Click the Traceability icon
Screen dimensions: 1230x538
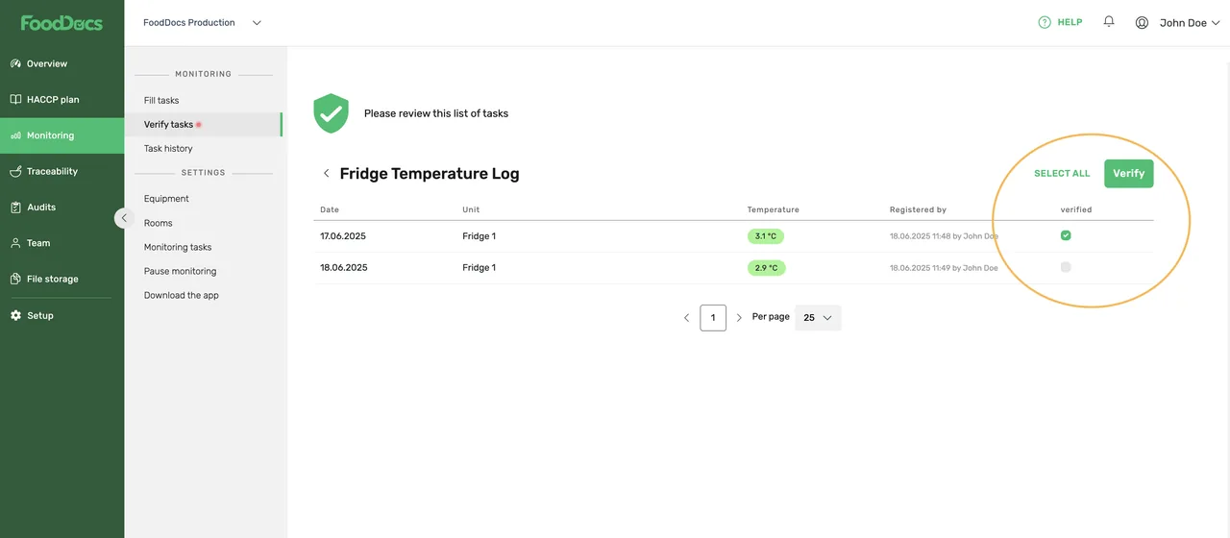(x=15, y=171)
